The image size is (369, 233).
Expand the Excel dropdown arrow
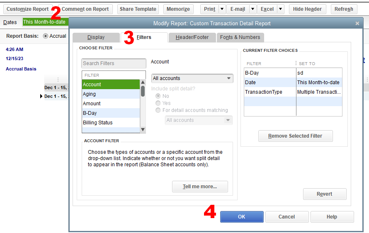click(x=281, y=9)
